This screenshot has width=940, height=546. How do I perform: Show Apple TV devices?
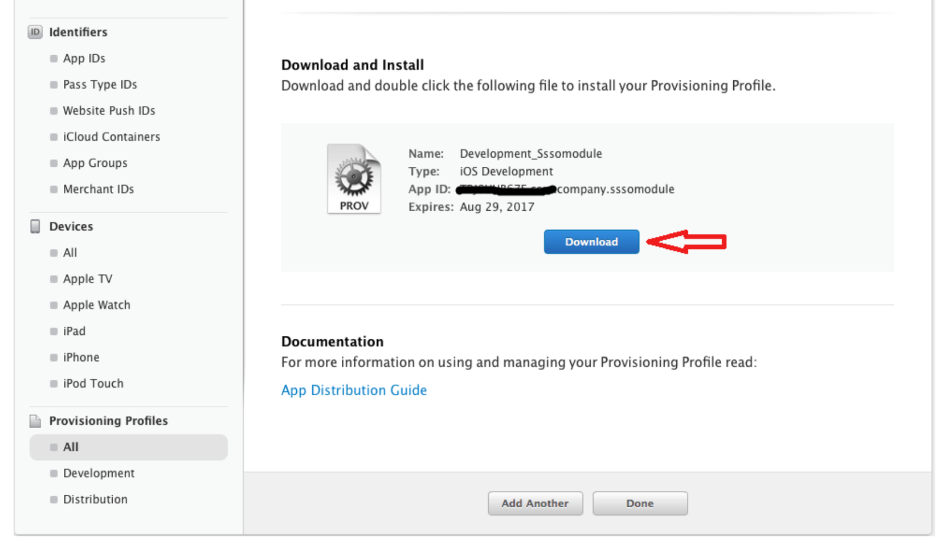pyautogui.click(x=88, y=279)
